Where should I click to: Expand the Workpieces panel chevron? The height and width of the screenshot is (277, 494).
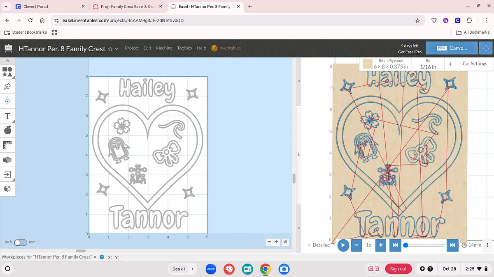click(x=95, y=257)
